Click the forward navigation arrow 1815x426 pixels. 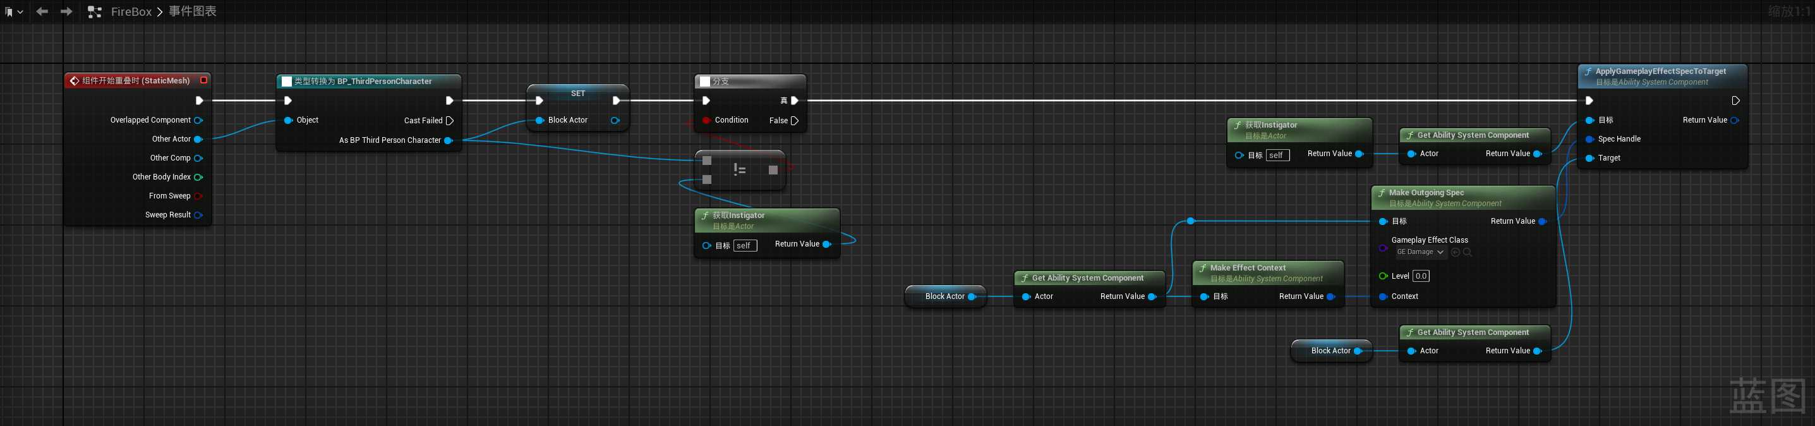(x=66, y=12)
